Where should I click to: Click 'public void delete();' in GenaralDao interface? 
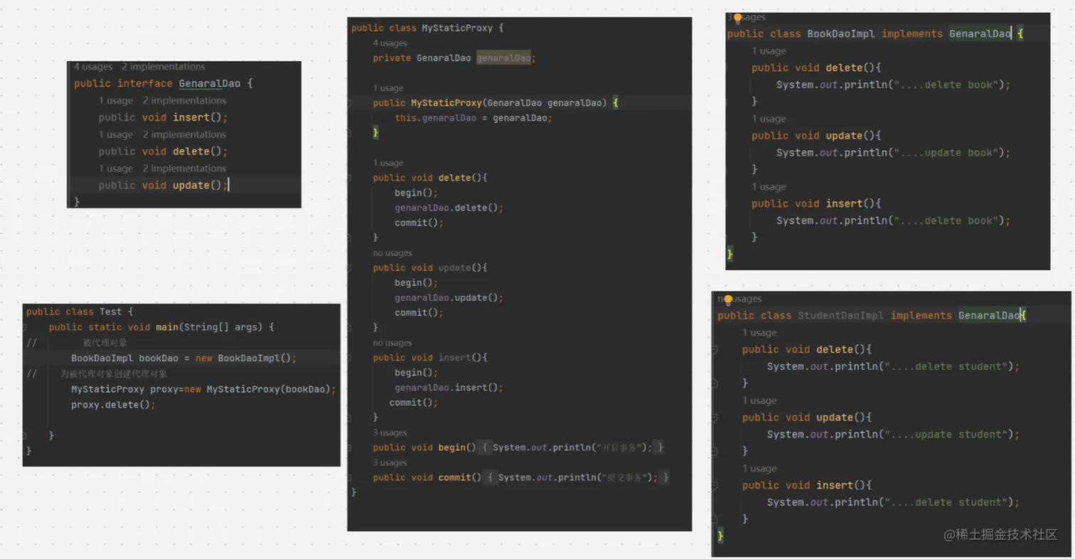tap(164, 151)
